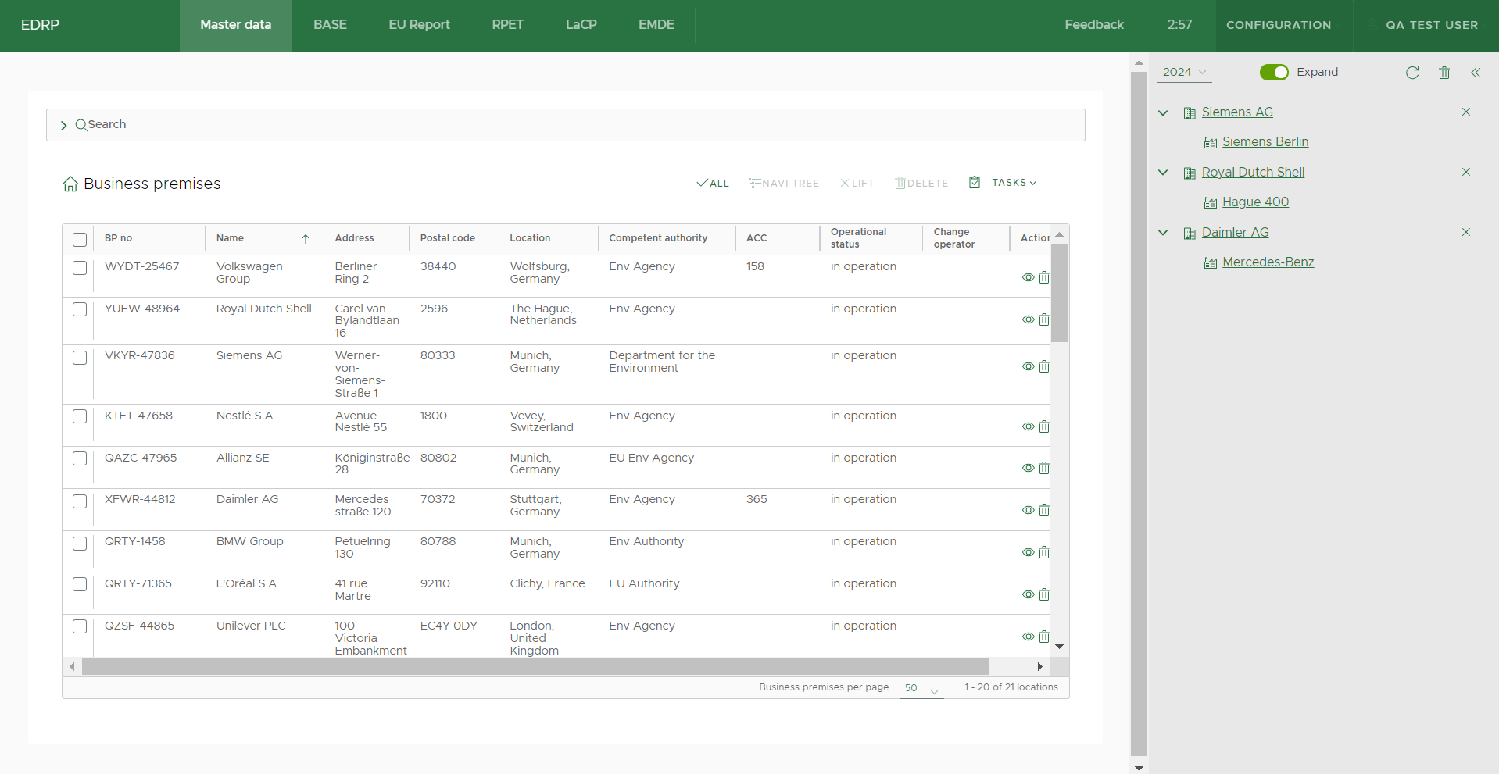Click the trash icon in the navigation tree header
The image size is (1499, 774).
pos(1444,73)
